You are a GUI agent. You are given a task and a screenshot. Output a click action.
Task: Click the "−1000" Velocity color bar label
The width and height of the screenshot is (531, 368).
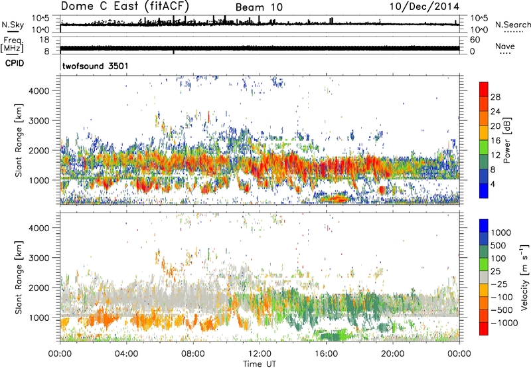coord(504,323)
